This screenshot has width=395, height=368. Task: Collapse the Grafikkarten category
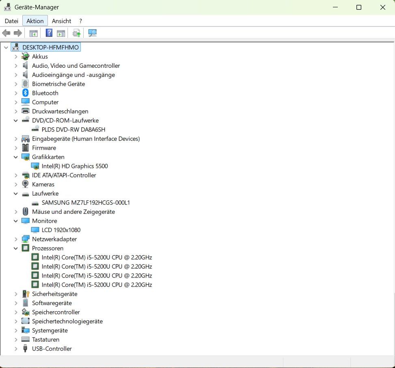(15, 157)
